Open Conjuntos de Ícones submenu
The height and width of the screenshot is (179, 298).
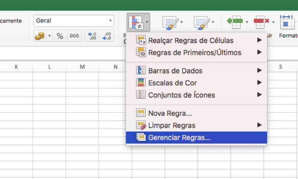pyautogui.click(x=196, y=95)
